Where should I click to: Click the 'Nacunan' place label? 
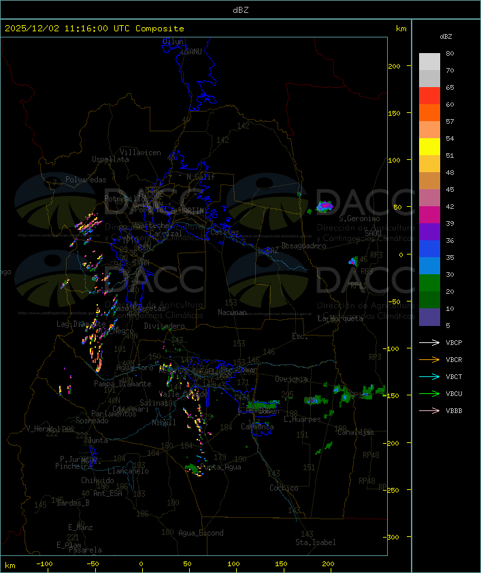tap(232, 312)
